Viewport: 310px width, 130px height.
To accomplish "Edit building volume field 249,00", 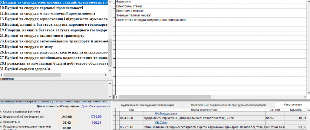I will tap(67, 117).
